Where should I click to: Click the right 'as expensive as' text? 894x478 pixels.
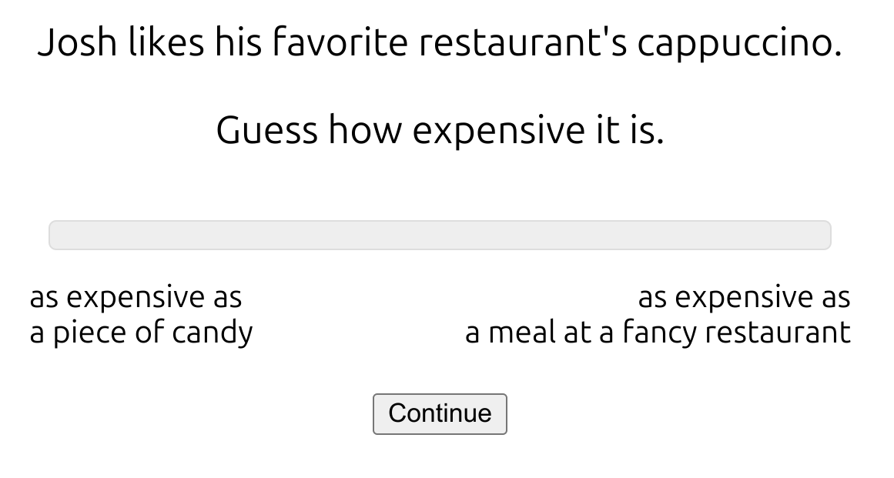click(x=744, y=297)
